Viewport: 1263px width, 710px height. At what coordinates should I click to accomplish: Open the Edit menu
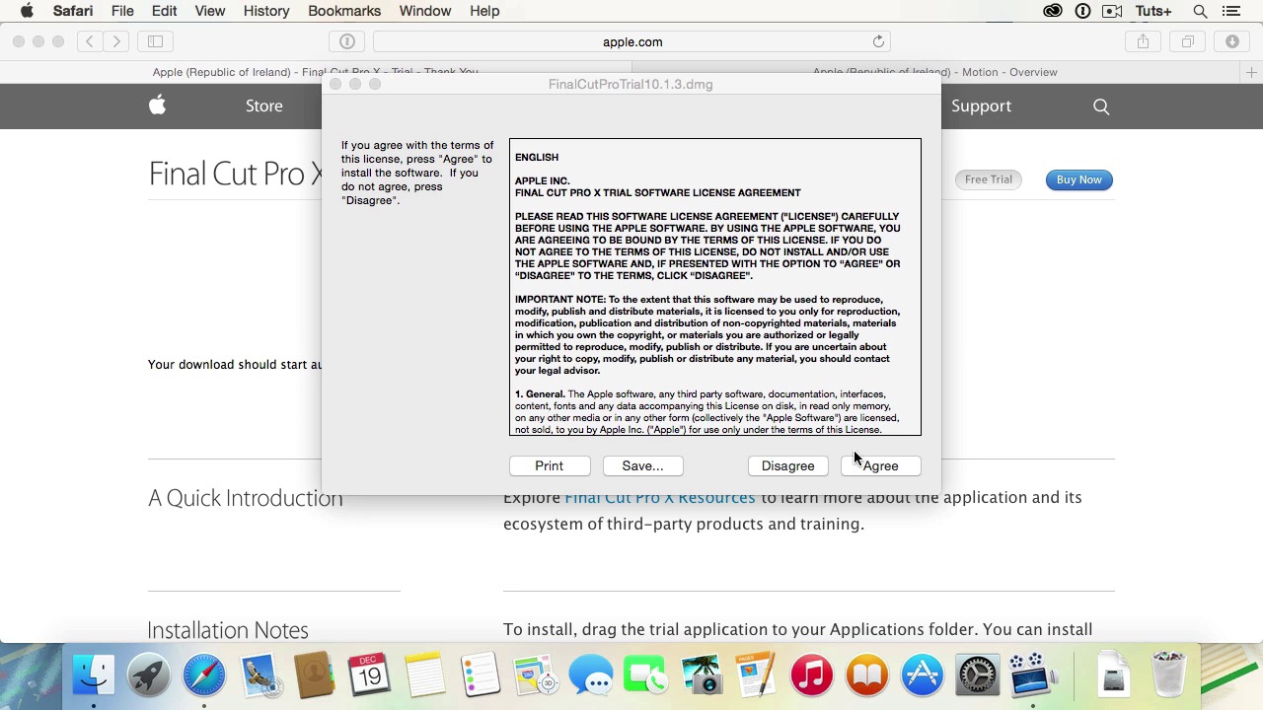pyautogui.click(x=165, y=11)
